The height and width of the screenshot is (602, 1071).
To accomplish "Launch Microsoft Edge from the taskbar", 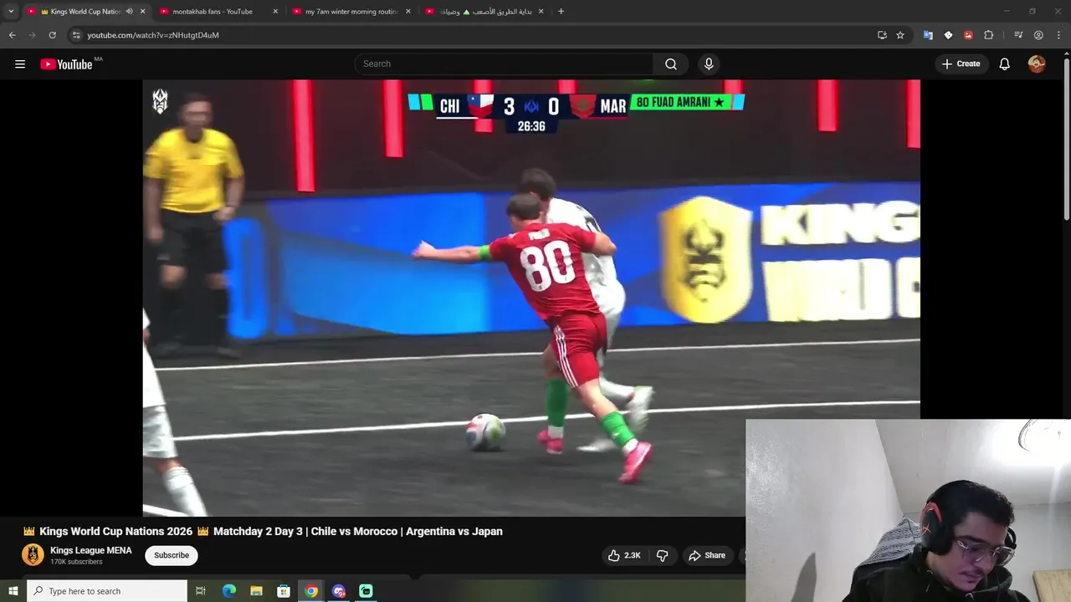I will (228, 591).
